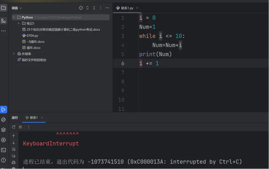Show more tool windows ellipsis in left sidebar
This screenshot has width=269, height=169.
click(x=4, y=31)
